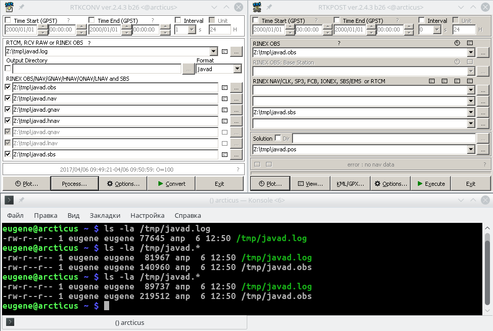Click view icon beside javad.sbs in RTKCONV
Viewport: 493px width, 331px height.
tap(224, 155)
